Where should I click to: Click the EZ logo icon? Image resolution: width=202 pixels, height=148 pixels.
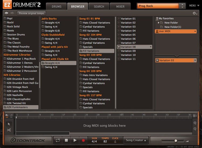point(7,5)
